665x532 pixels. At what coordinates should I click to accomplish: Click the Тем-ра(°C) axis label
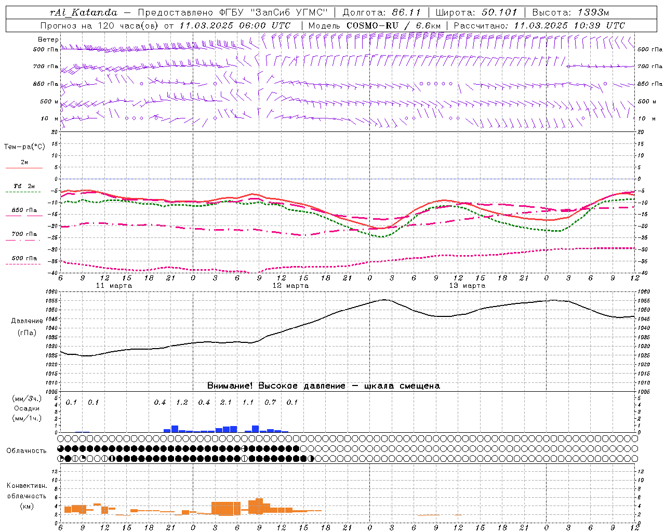pyautogui.click(x=24, y=147)
